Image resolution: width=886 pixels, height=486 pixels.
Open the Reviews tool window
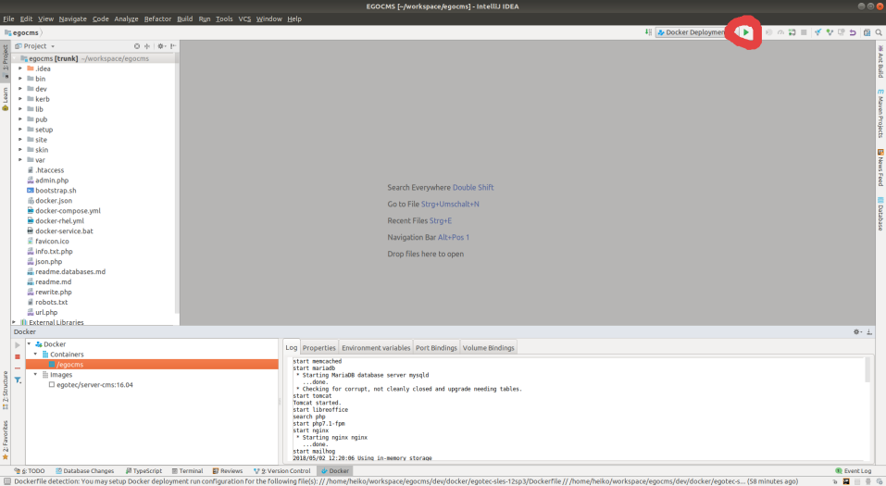(227, 471)
